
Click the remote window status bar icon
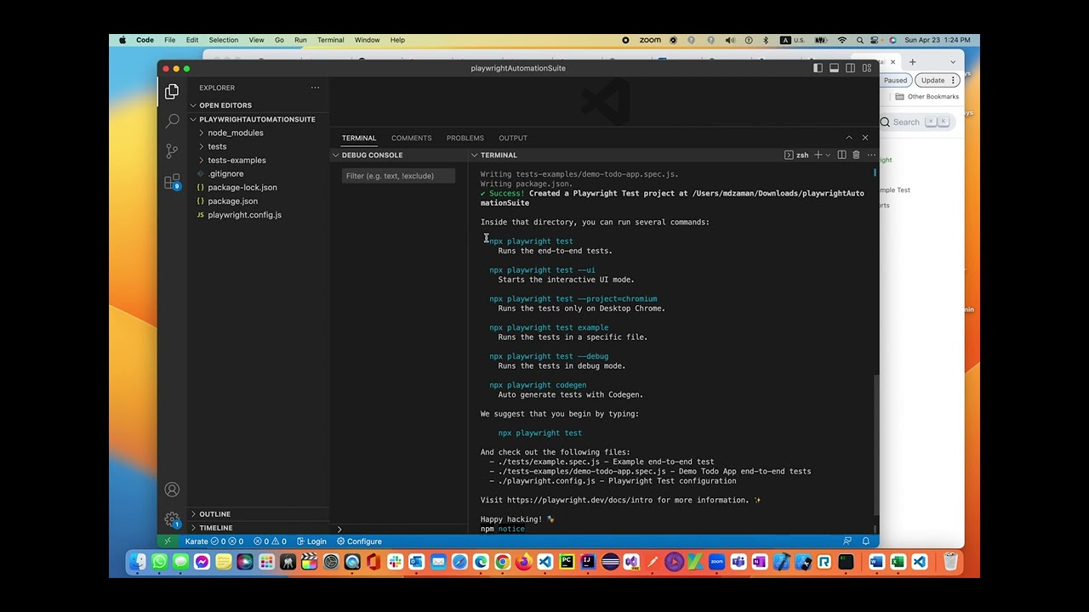[x=167, y=541]
